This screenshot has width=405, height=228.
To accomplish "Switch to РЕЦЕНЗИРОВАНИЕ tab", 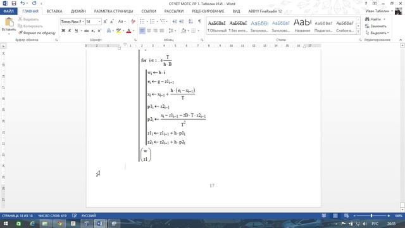I will tap(208, 11).
